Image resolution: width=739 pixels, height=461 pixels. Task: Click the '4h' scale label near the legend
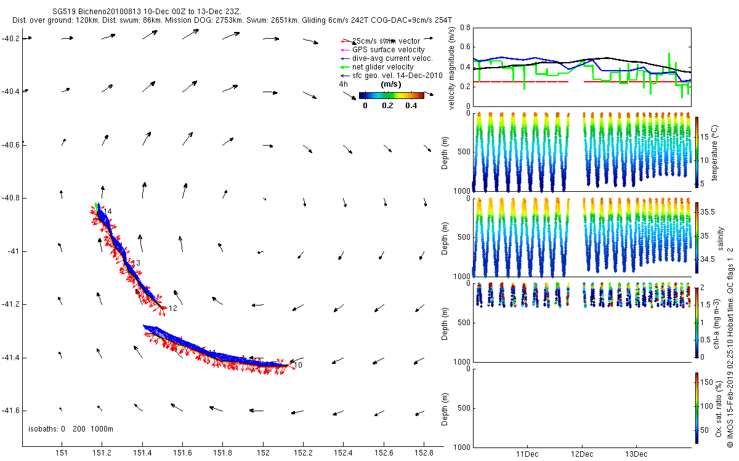pyautogui.click(x=342, y=84)
